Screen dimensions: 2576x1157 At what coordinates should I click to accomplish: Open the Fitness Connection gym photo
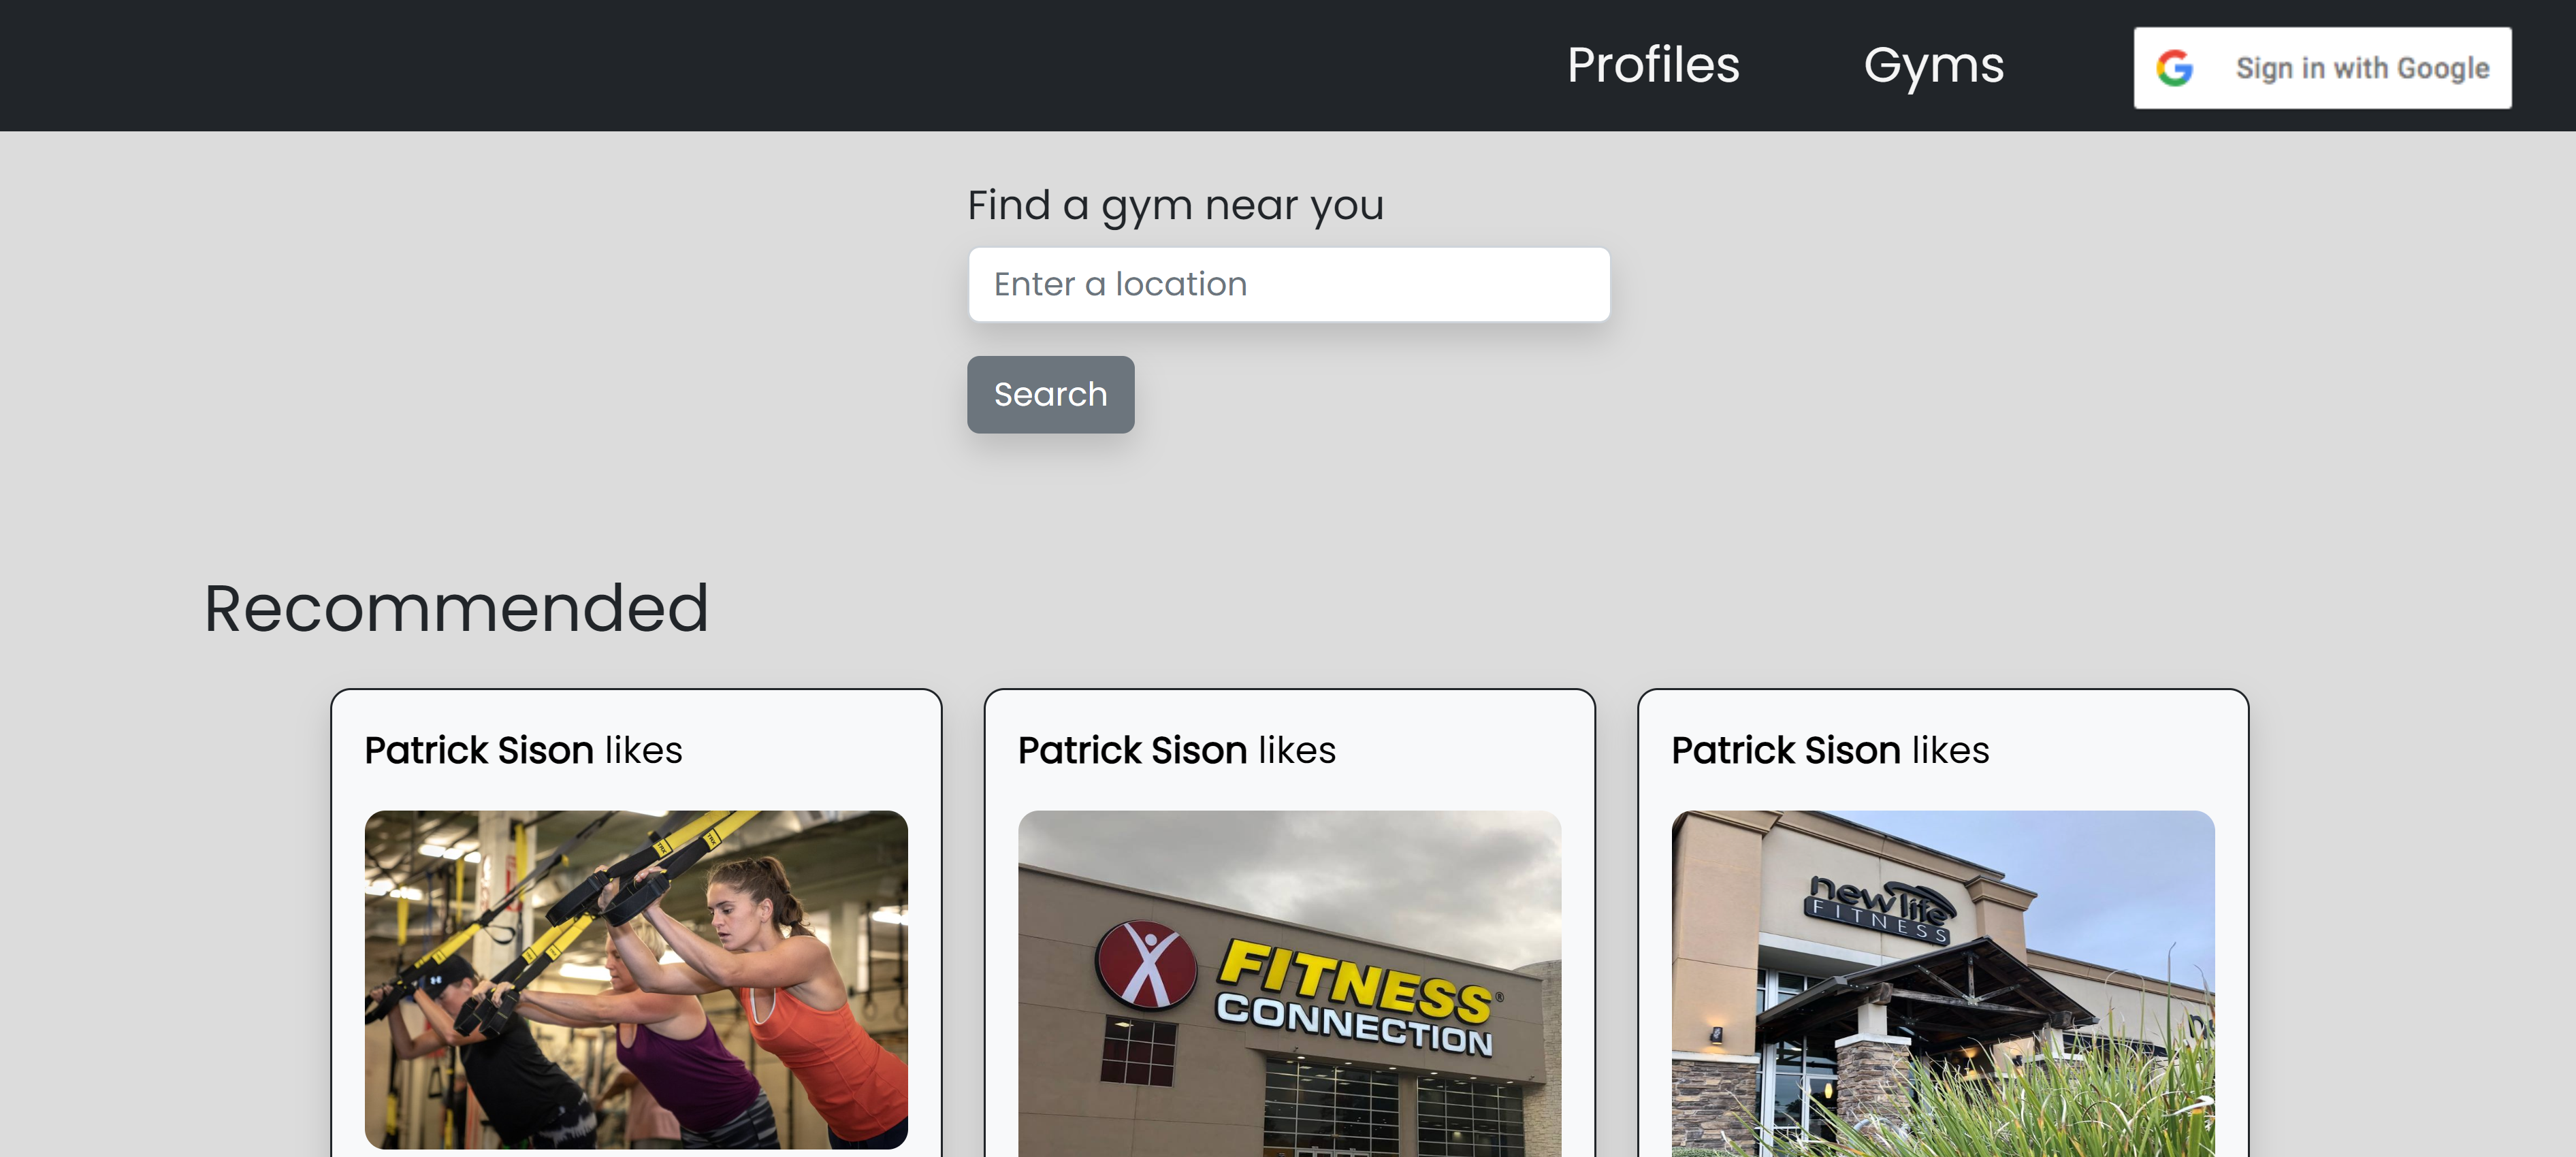click(x=1289, y=984)
